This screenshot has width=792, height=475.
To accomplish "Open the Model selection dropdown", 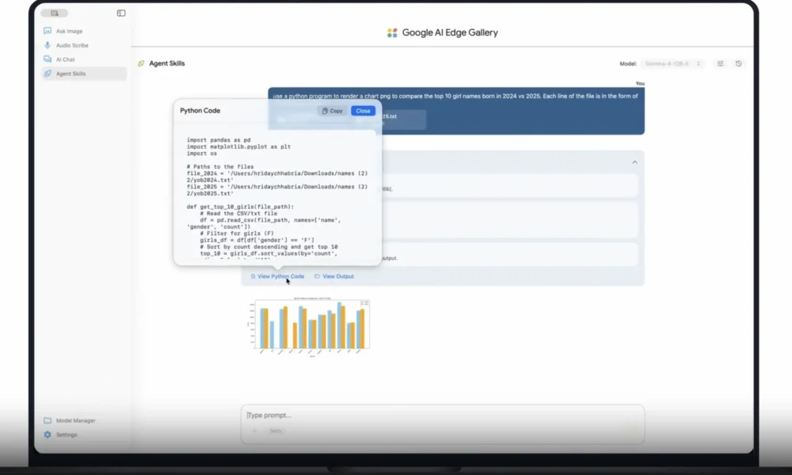I will pyautogui.click(x=672, y=63).
